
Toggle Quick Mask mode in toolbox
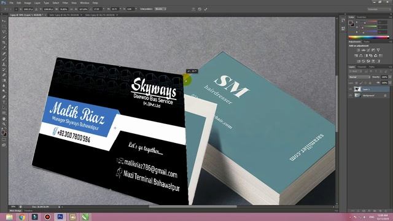point(4,139)
